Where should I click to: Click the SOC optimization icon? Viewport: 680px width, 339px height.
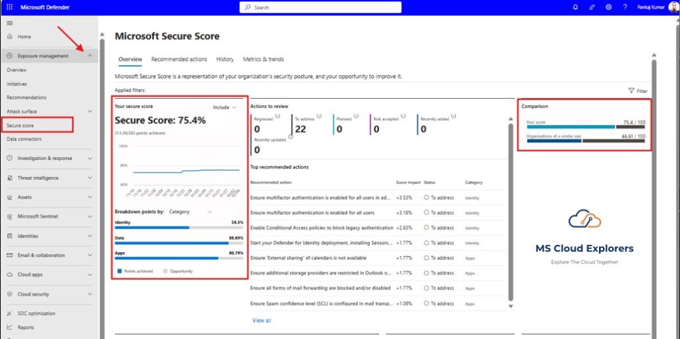pos(9,313)
